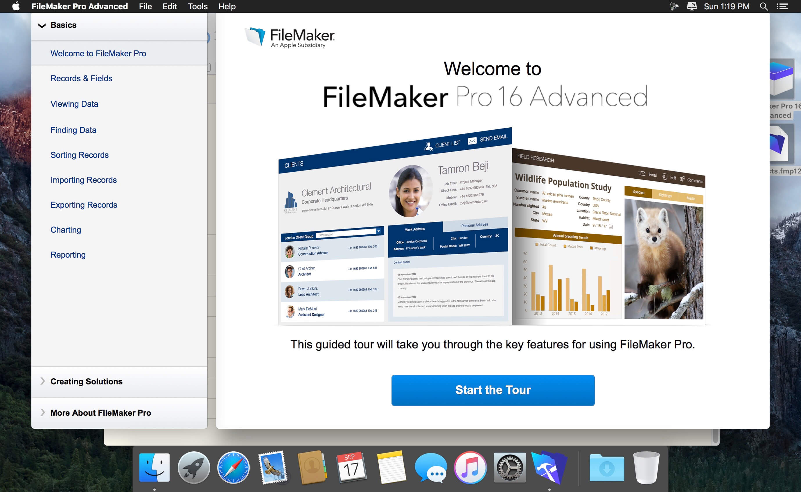Image resolution: width=801 pixels, height=492 pixels.
Task: Select Finding Data sidebar item
Action: coord(73,129)
